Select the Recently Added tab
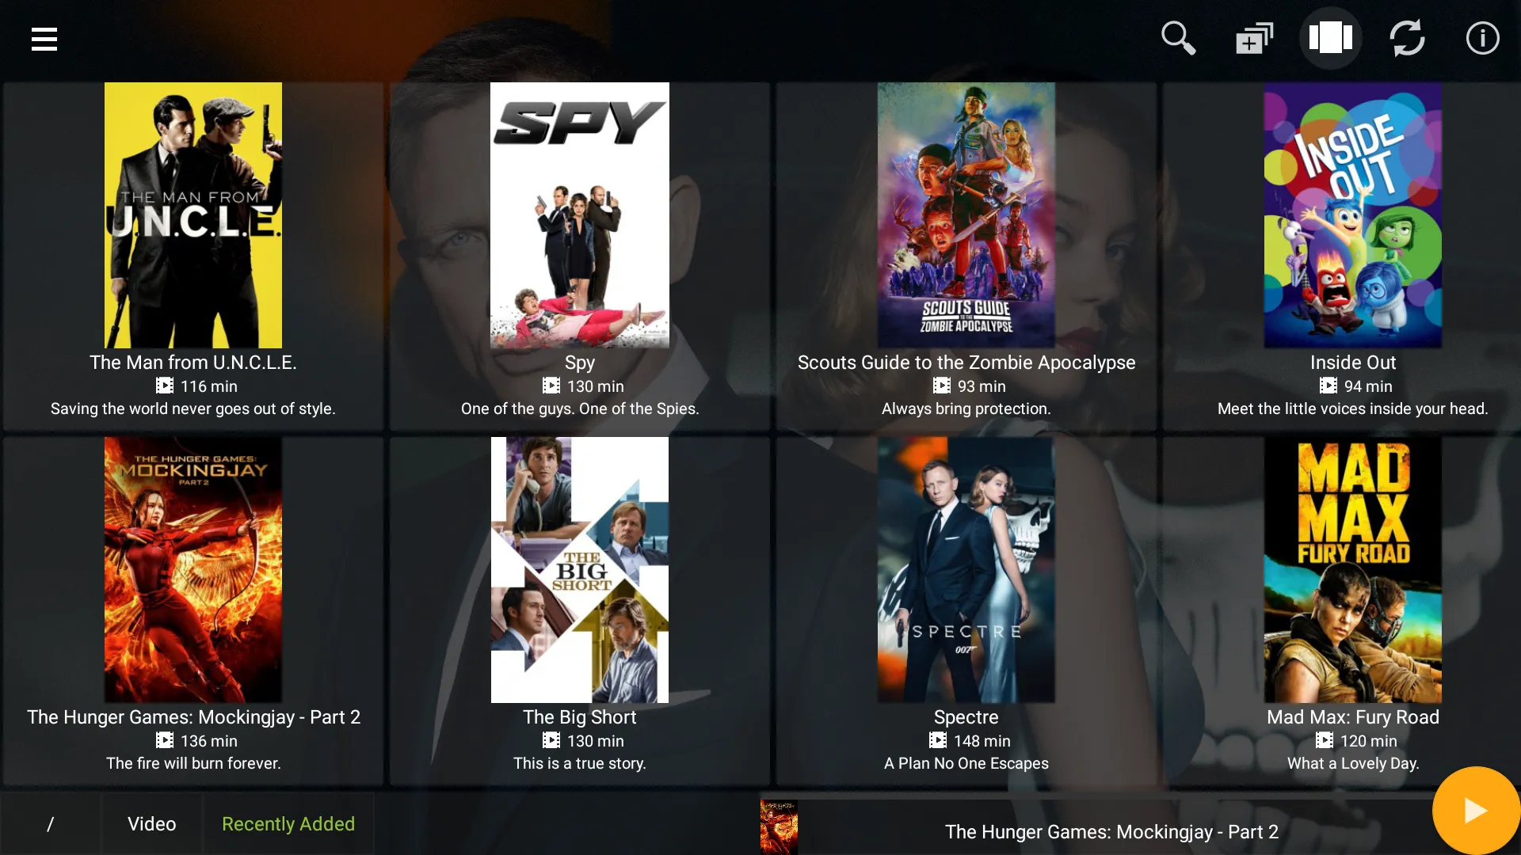The height and width of the screenshot is (855, 1521). (x=288, y=823)
